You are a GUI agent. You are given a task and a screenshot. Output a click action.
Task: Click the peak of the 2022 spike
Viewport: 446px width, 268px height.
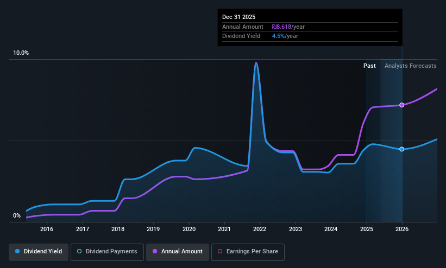pos(256,63)
